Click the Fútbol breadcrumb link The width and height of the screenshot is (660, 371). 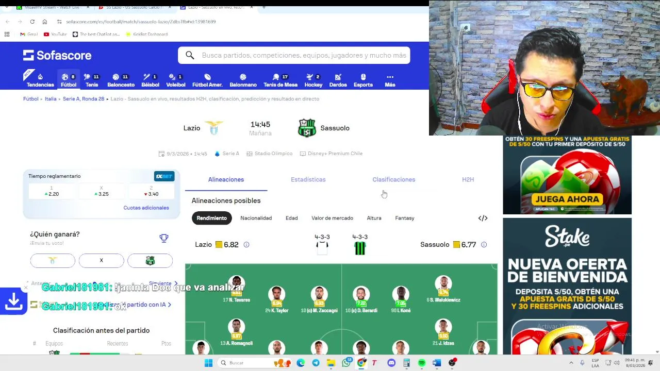click(x=30, y=98)
